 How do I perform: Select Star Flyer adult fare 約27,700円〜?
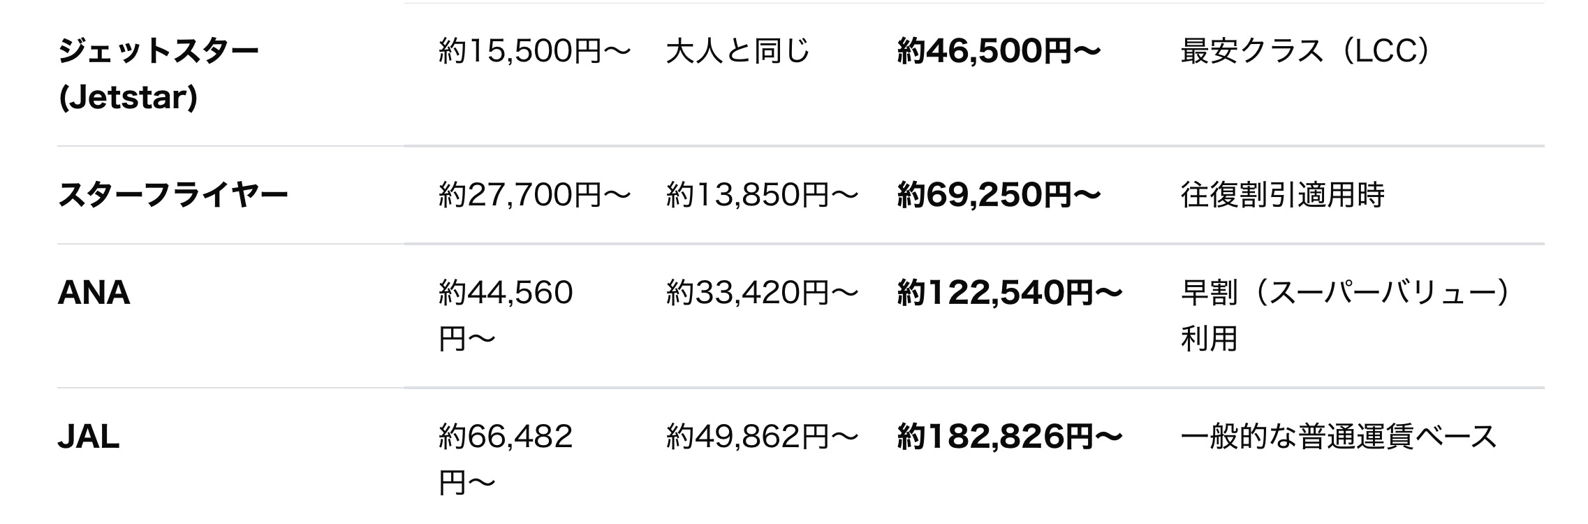pos(534,195)
